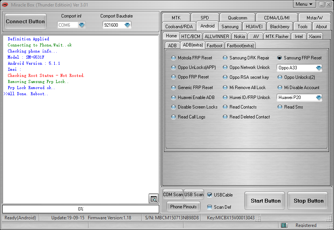Open the About tab
334x230 pixels.
[321, 27]
